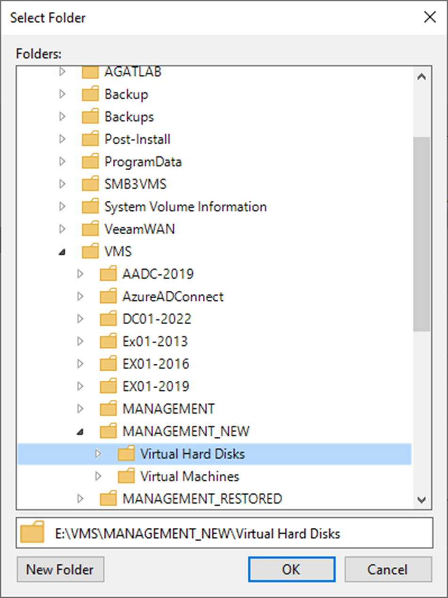Viewport: 448px width, 598px height.
Task: Expand the Backups folder node
Action: (62, 117)
